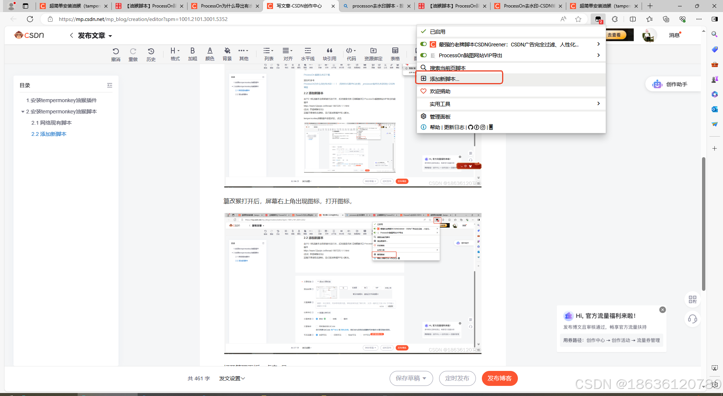Screen dimensions: 723x396
Task: Switch to the processon去水印脚本 search tab
Action: point(376,6)
